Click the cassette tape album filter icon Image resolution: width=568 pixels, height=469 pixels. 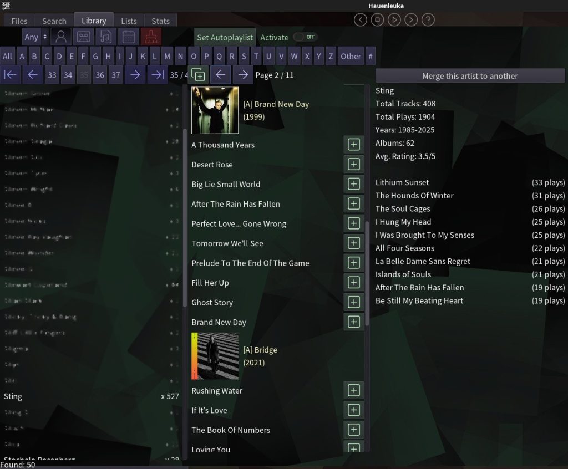pos(83,37)
